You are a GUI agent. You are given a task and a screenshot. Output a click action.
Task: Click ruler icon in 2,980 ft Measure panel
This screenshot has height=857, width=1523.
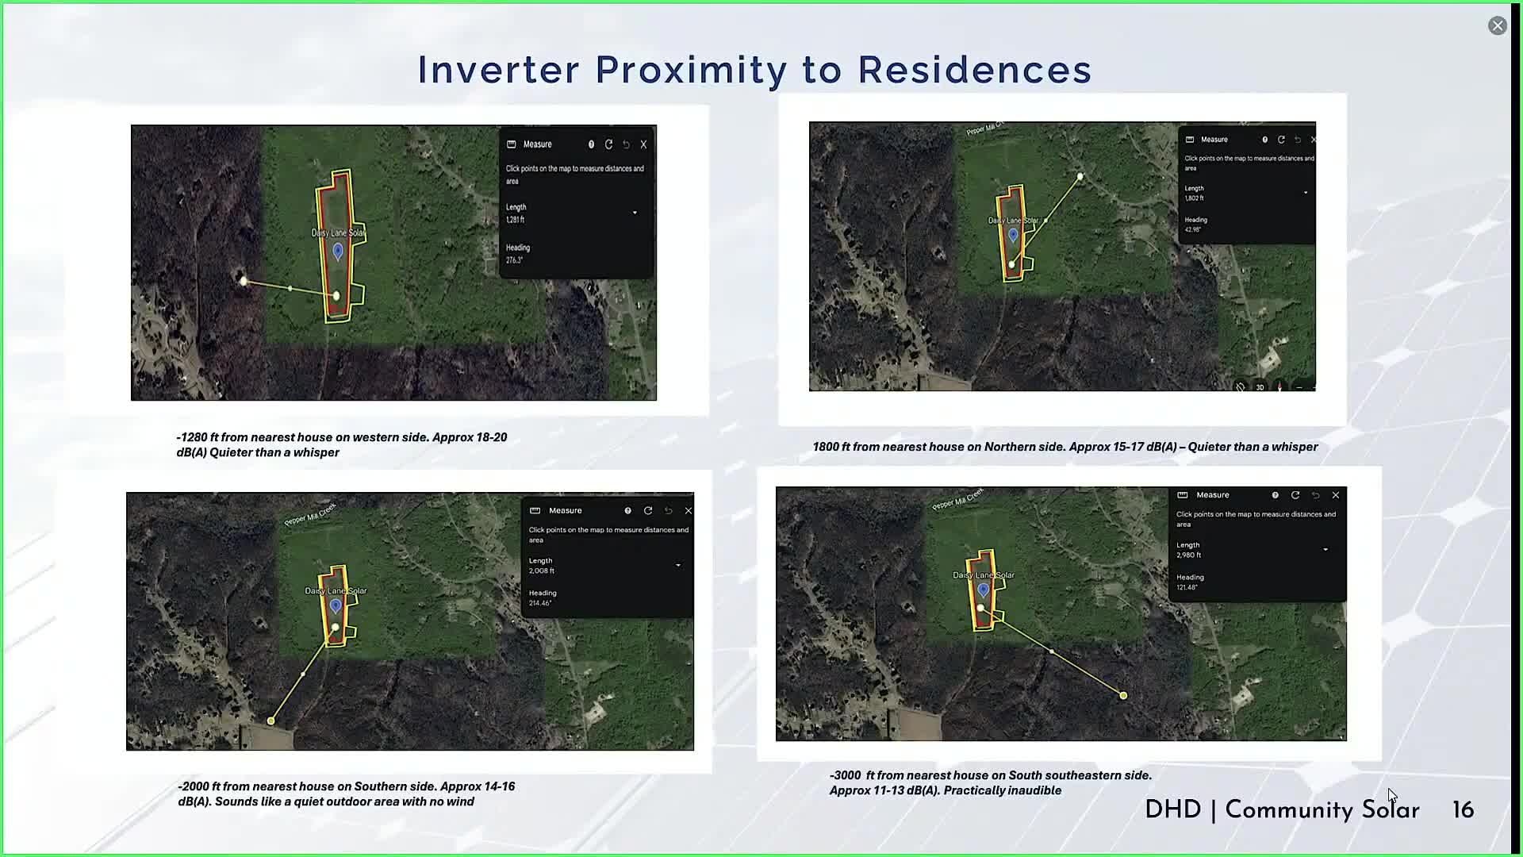[x=1183, y=495]
